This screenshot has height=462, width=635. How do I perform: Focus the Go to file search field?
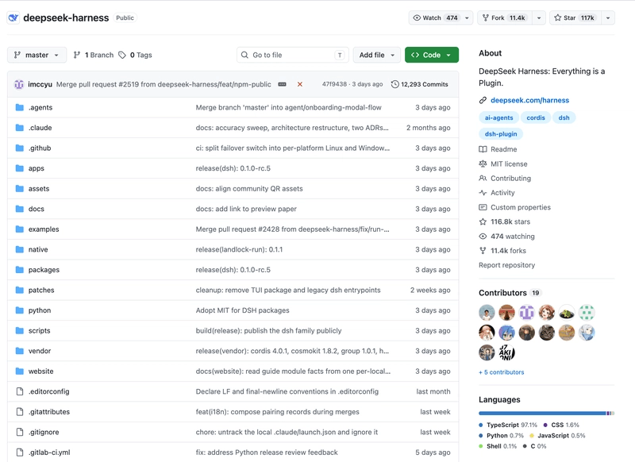(x=292, y=55)
